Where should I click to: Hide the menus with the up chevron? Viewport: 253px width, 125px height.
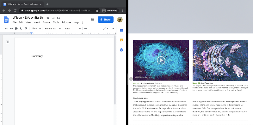tap(113, 29)
